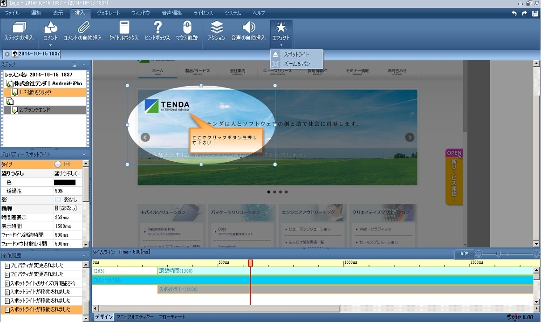Switch to マニュアルエディター tab
The image size is (541, 322).
pos(135,317)
